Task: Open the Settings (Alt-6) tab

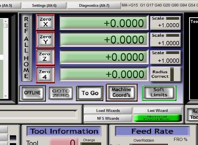Action: point(44,5)
